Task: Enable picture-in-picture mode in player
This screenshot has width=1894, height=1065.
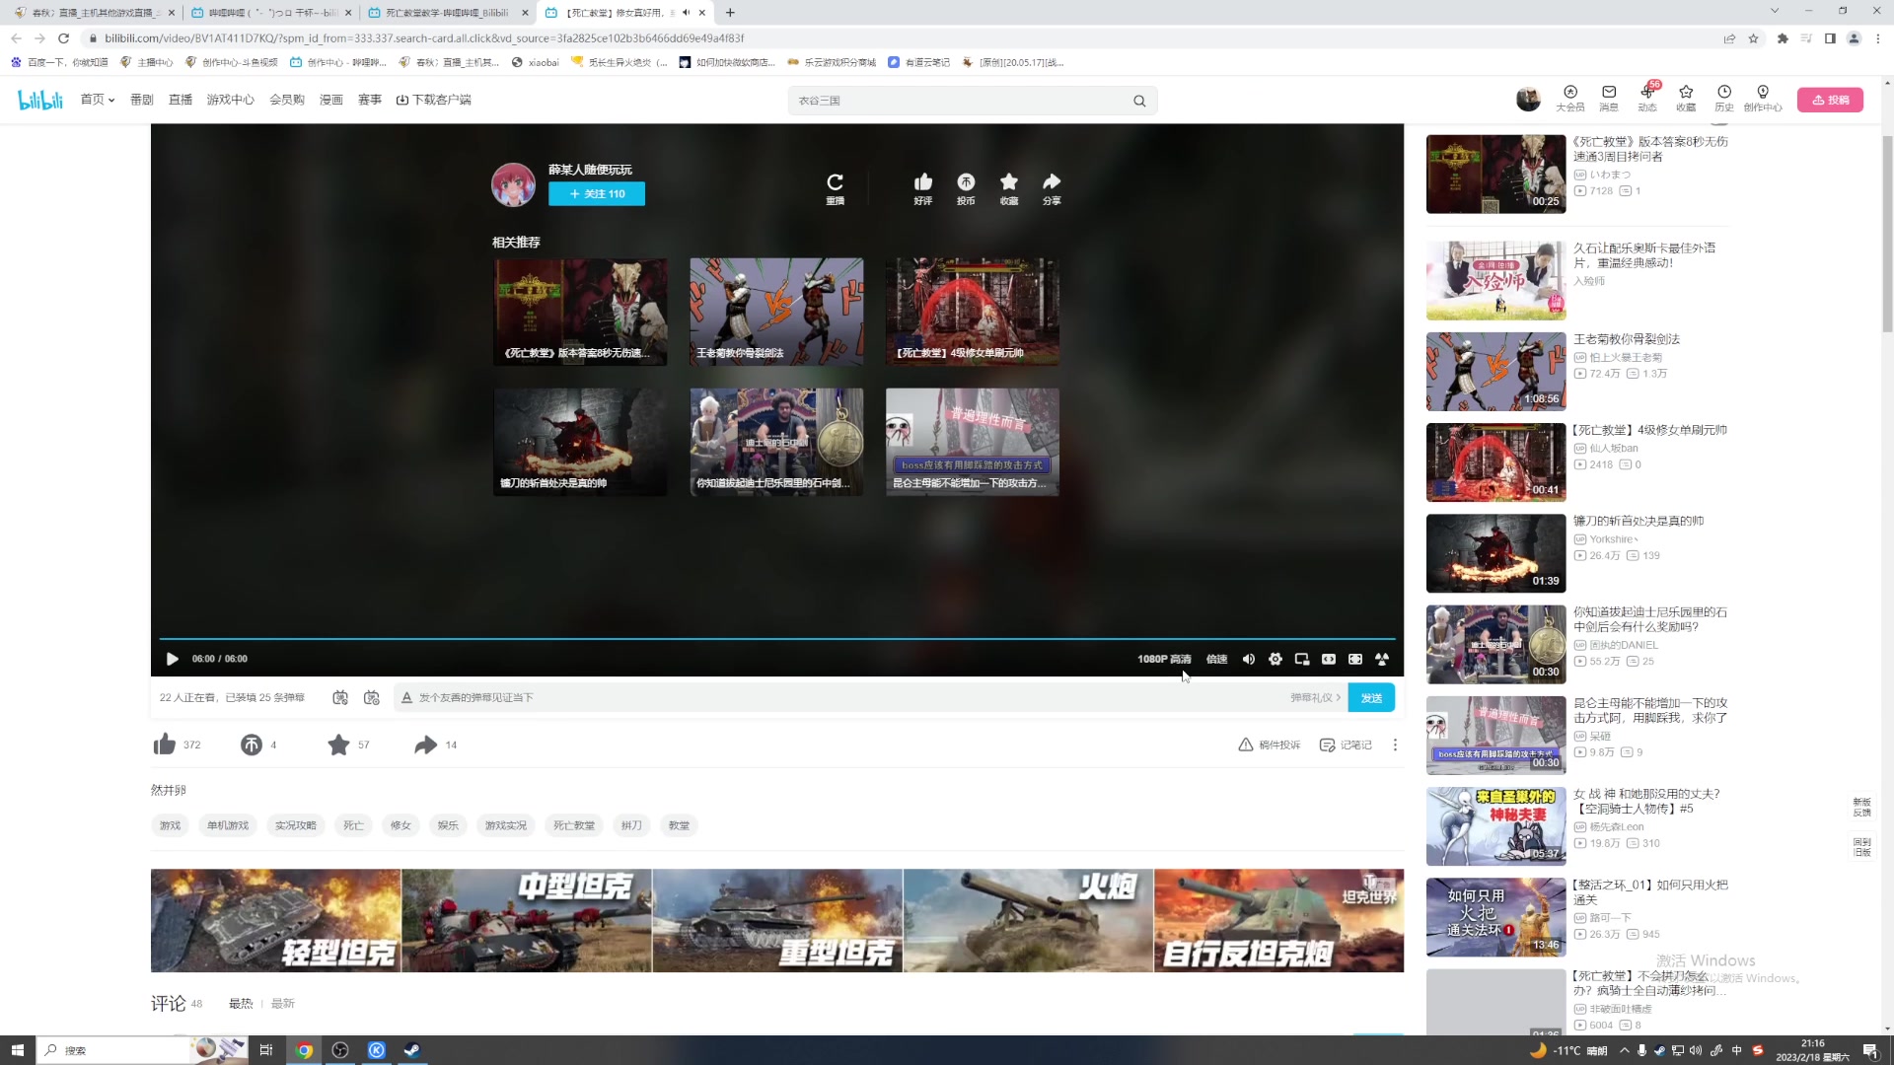Action: pyautogui.click(x=1302, y=659)
